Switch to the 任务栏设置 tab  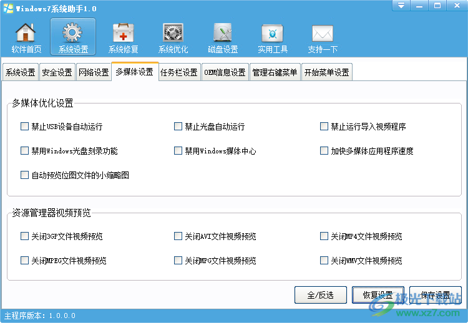click(179, 72)
